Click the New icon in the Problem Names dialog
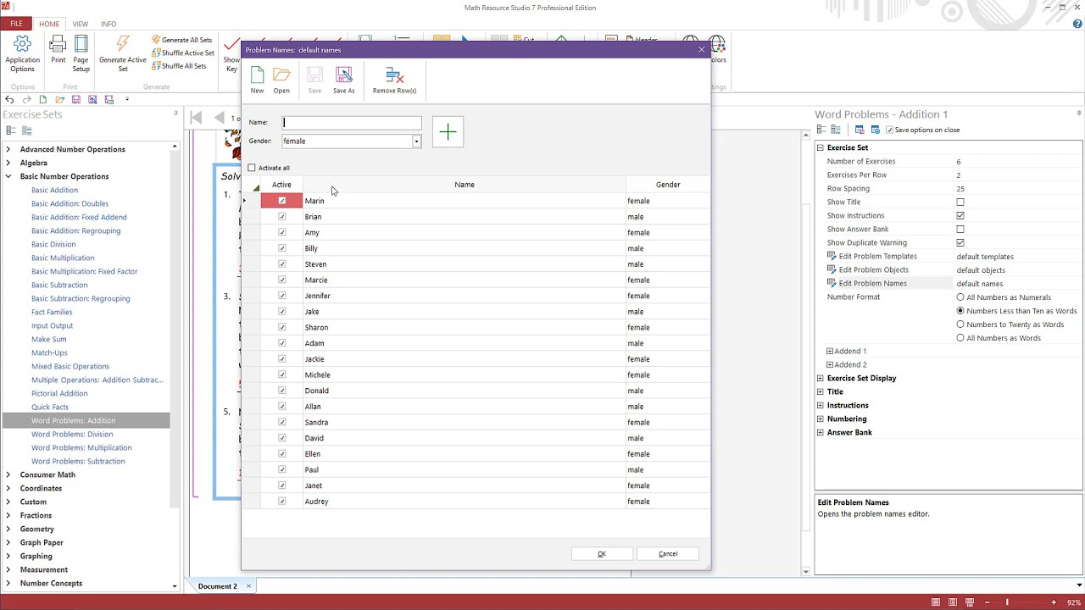The width and height of the screenshot is (1085, 610). tap(257, 75)
